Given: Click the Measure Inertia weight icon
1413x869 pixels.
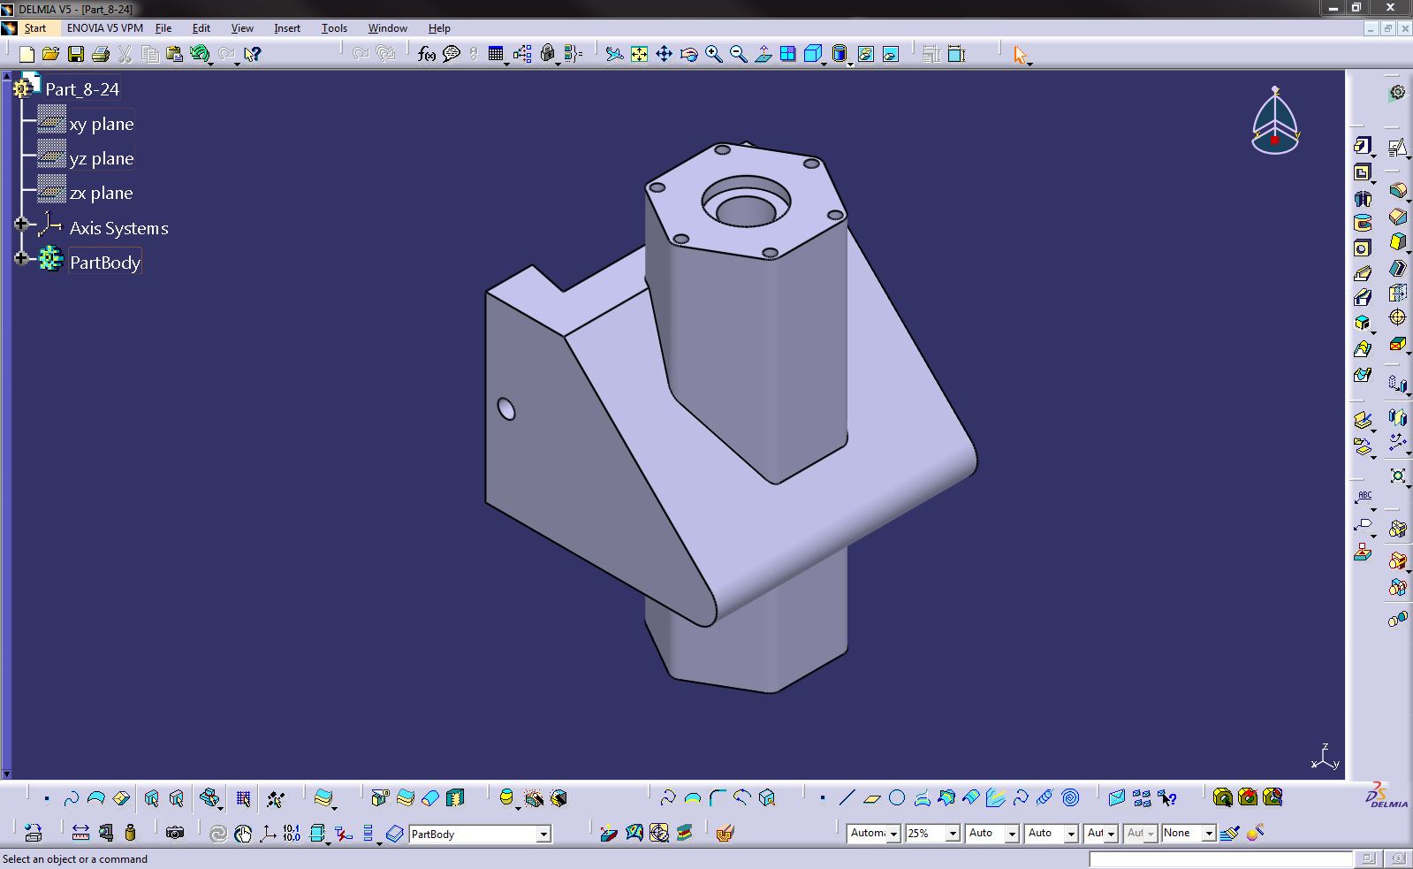Looking at the screenshot, I should click(131, 833).
